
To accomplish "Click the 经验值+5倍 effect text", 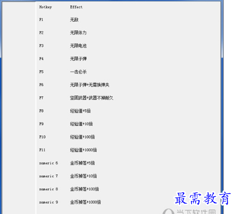I will point(80,111).
